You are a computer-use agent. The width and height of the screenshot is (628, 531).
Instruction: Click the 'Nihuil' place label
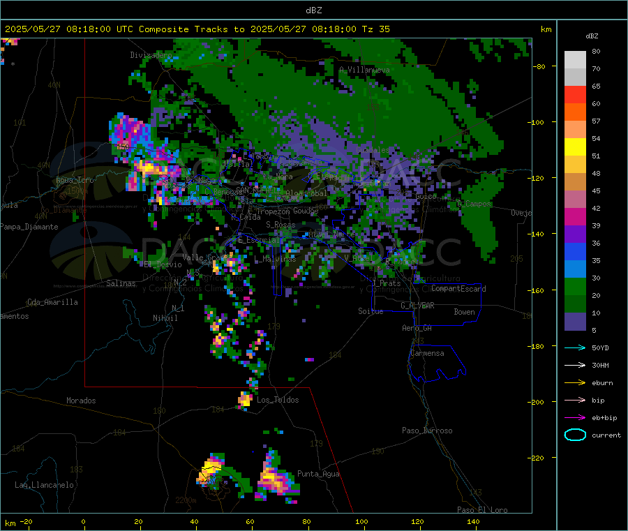click(x=165, y=318)
